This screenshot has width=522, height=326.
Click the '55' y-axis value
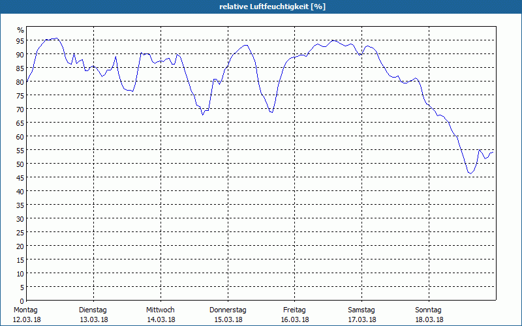point(20,151)
